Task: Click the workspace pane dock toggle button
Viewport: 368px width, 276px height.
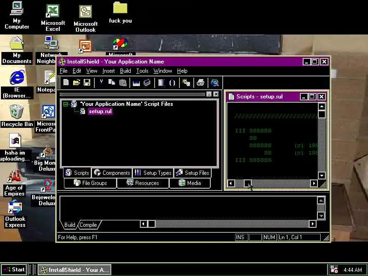Action: click(209, 94)
